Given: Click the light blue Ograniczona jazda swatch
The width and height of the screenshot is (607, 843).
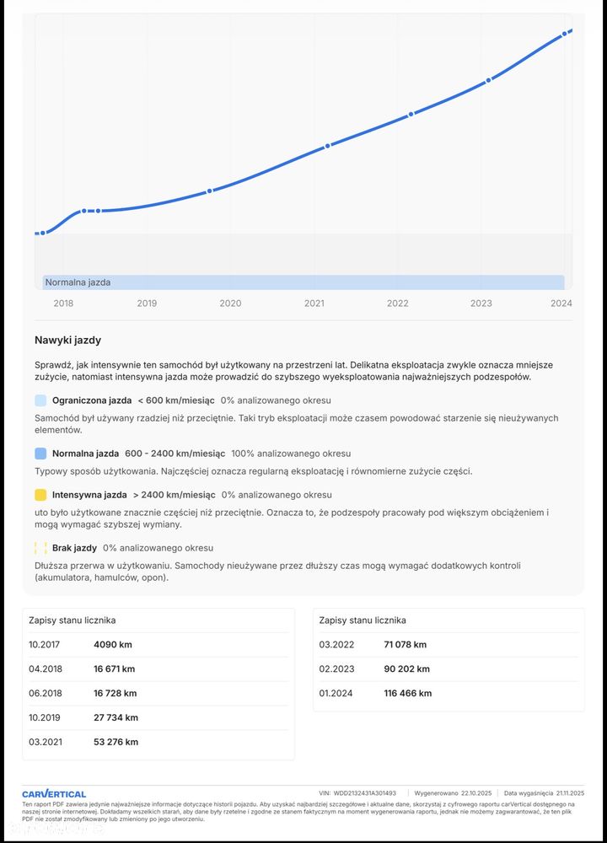Looking at the screenshot, I should pyautogui.click(x=40, y=400).
